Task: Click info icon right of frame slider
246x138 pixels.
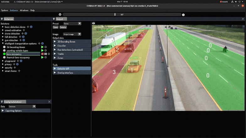Action: pos(184,15)
